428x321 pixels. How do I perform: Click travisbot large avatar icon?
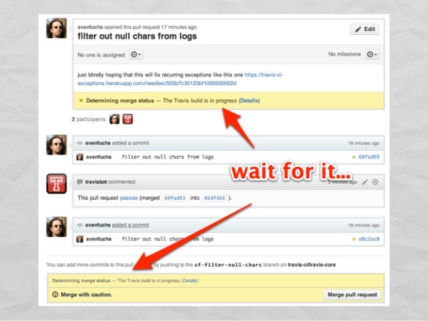[56, 184]
